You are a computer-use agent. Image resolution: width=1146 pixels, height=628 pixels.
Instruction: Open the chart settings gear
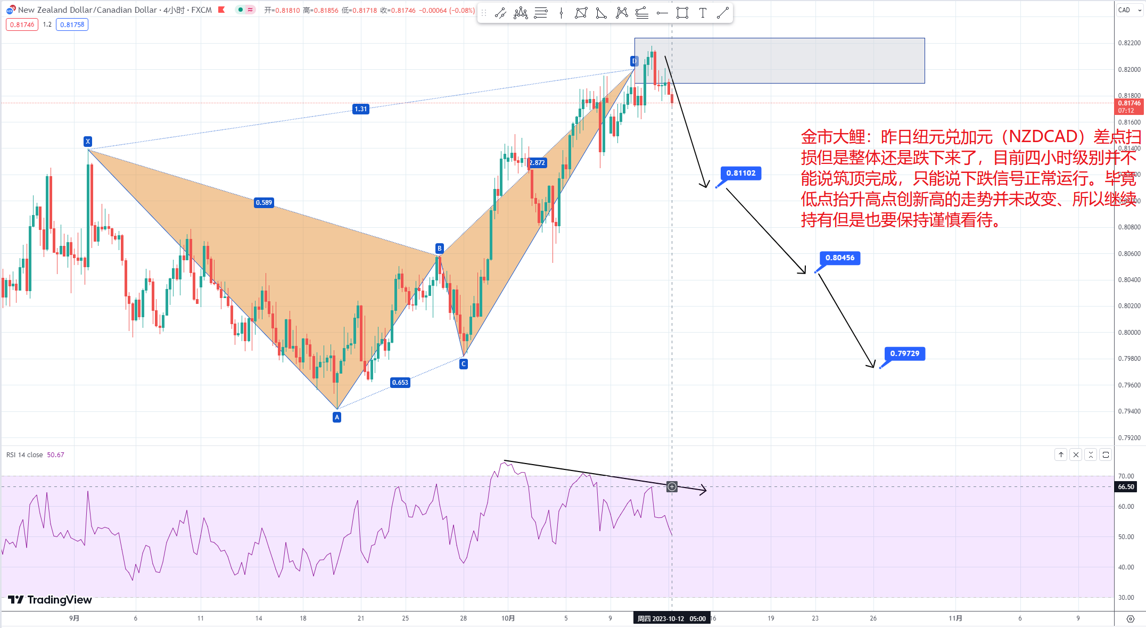point(1130,618)
